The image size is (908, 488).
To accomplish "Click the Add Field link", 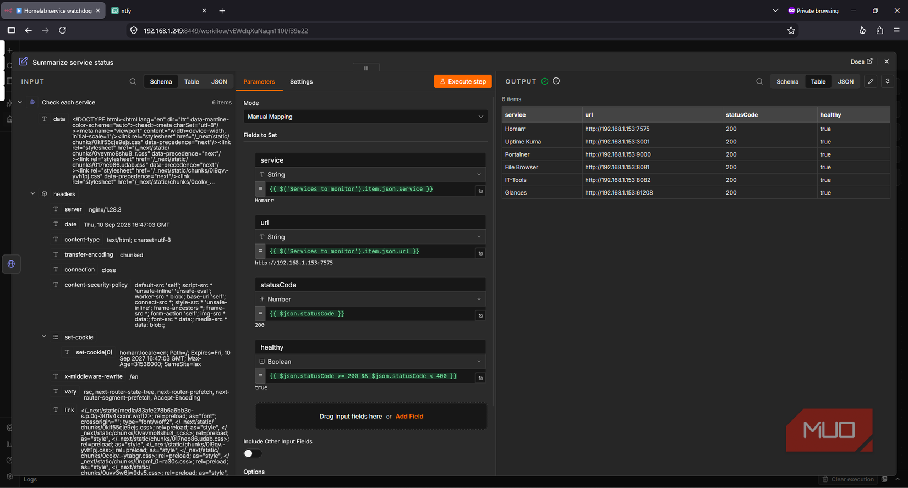I will click(x=409, y=416).
